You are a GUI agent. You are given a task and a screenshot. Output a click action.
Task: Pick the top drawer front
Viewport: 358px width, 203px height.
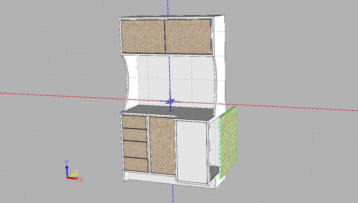pos(134,122)
